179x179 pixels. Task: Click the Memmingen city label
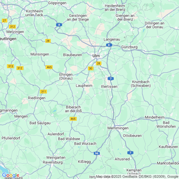(x=118, y=128)
